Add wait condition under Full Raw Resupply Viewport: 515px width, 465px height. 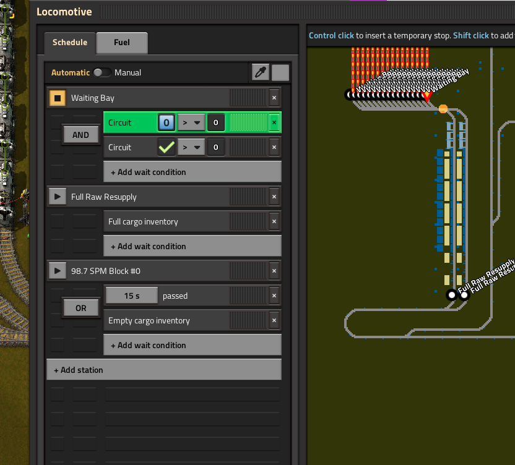(x=193, y=246)
